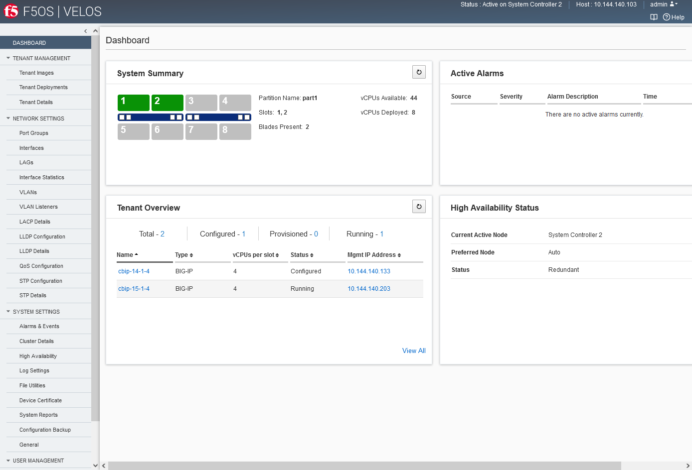Click the sidebar vertical scrollbar
This screenshot has width=692, height=470.
click(95, 229)
